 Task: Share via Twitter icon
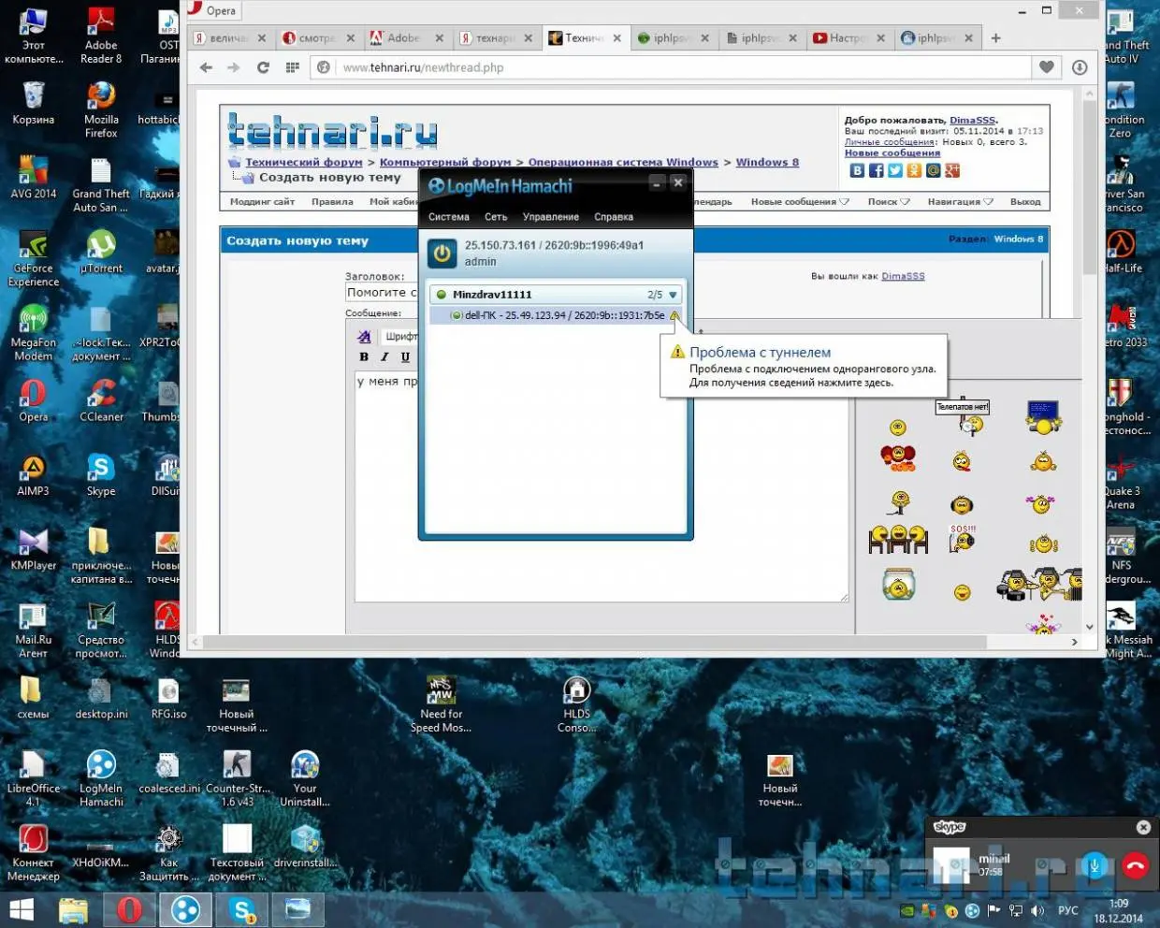[895, 170]
